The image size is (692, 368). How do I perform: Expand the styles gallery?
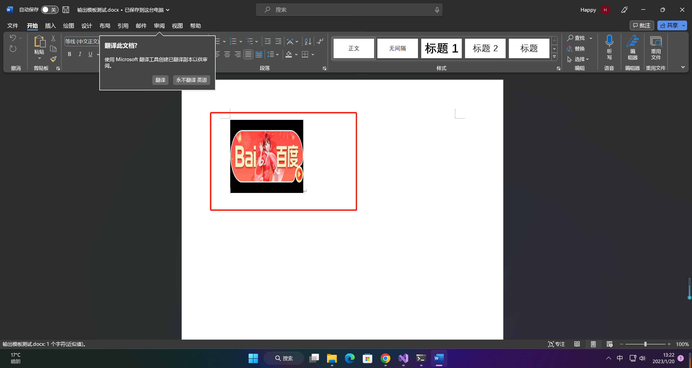(554, 57)
